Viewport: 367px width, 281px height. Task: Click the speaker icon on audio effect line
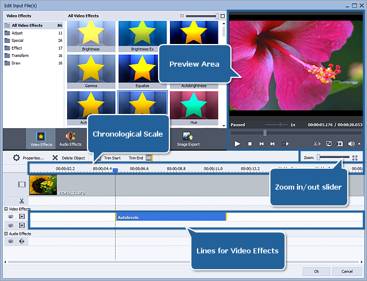click(x=22, y=242)
